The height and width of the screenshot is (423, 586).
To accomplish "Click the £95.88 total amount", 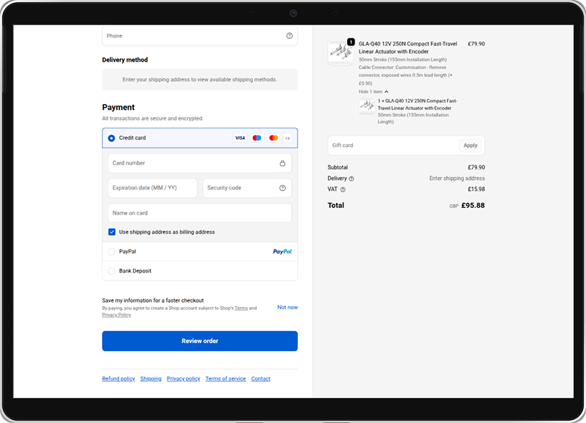I will (473, 206).
